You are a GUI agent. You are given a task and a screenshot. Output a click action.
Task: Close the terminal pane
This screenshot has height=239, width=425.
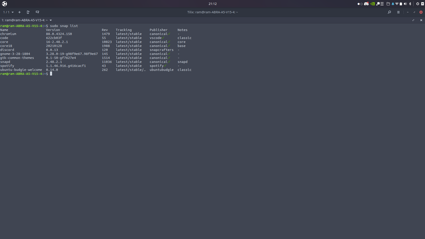pyautogui.click(x=421, y=20)
